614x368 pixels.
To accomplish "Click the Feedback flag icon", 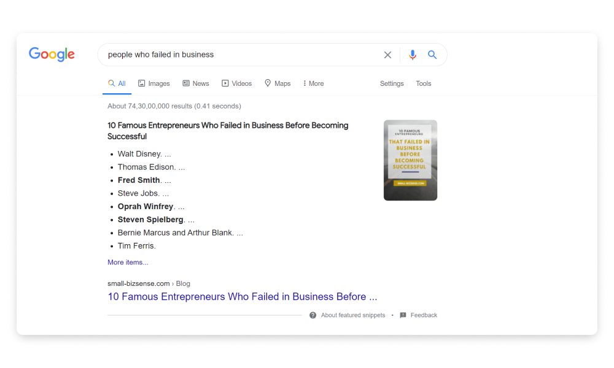I will (403, 315).
